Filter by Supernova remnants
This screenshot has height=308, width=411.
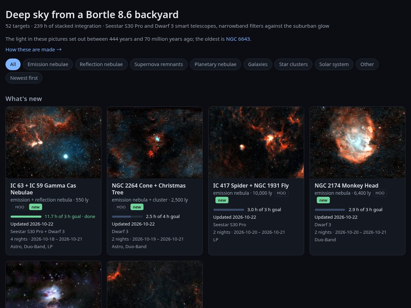[159, 64]
